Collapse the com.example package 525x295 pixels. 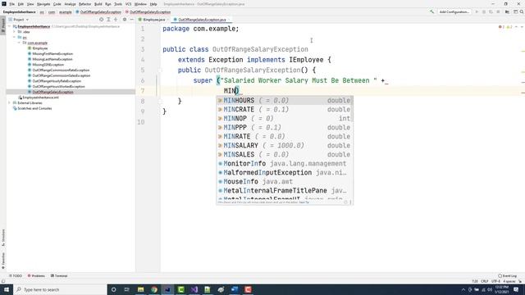(x=20, y=43)
